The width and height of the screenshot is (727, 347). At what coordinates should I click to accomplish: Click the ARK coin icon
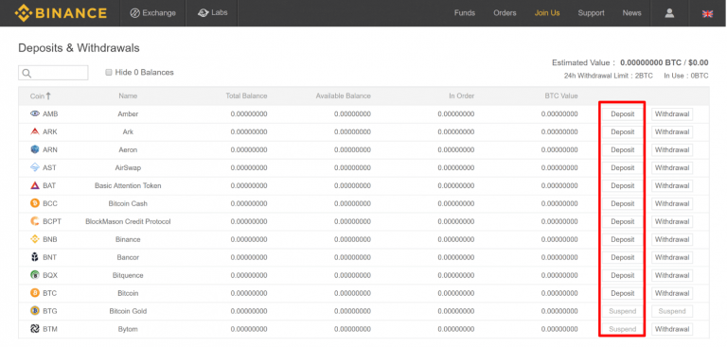pos(35,131)
